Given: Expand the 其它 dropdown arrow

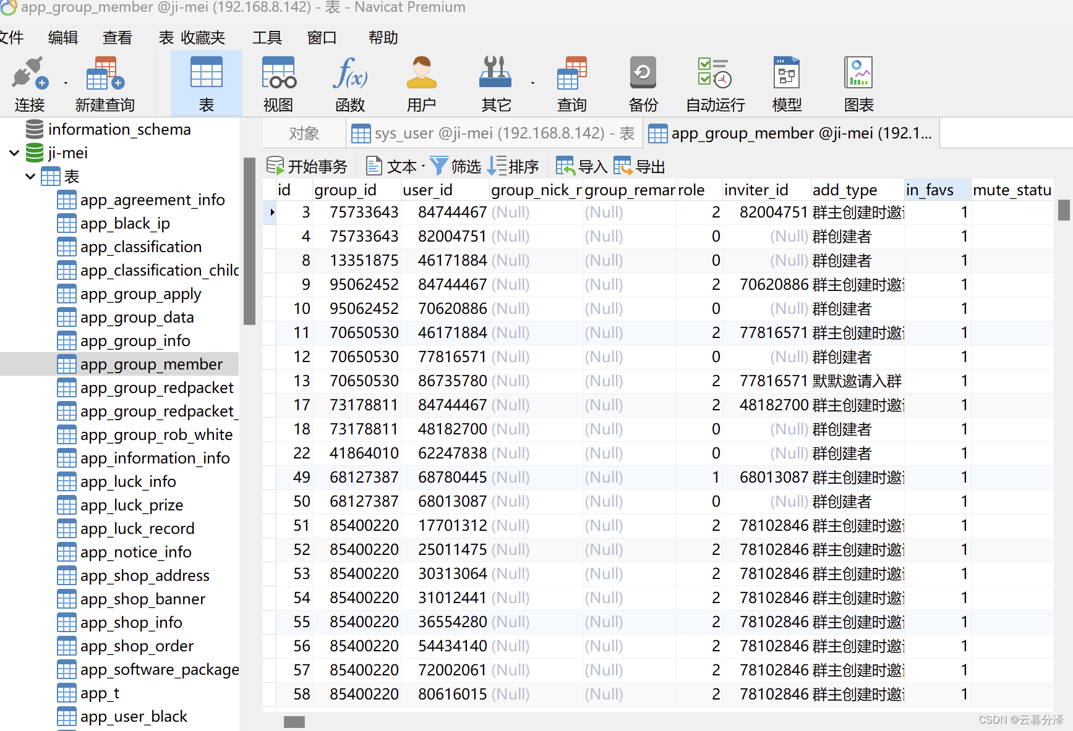Looking at the screenshot, I should tap(532, 83).
